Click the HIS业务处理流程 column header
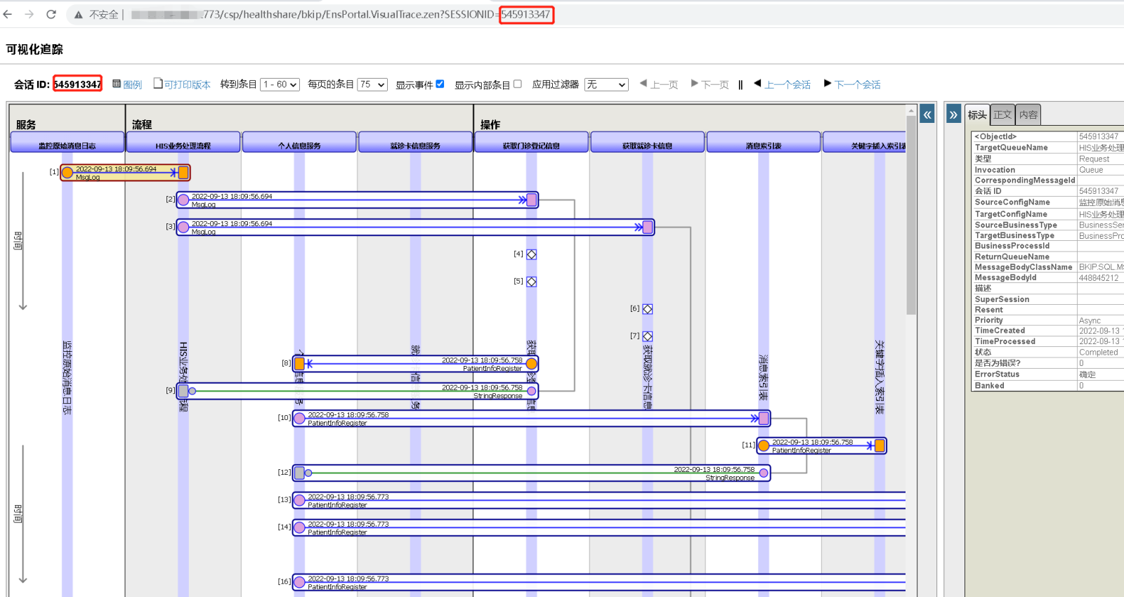 pyautogui.click(x=183, y=145)
